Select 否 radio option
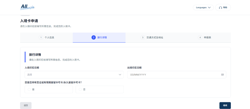Screen dimensions: 250x109 coord(100,89)
